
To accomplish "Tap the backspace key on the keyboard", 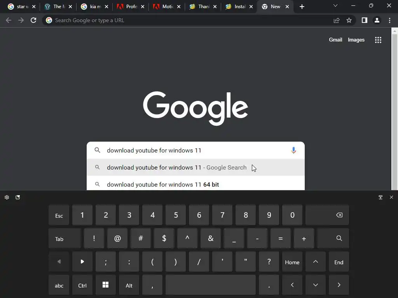I will coord(327,215).
